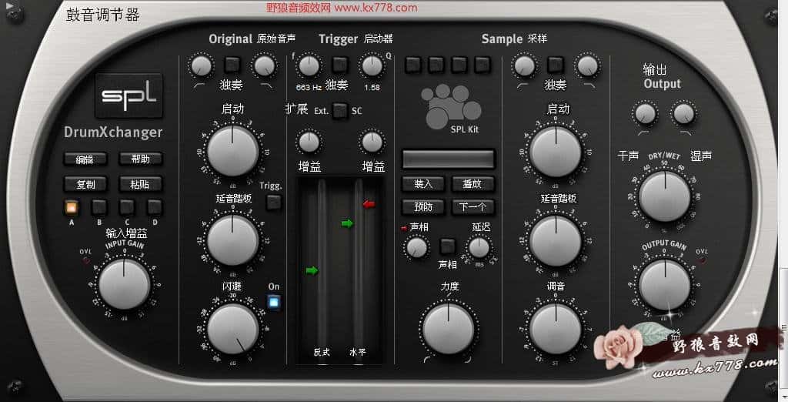
Task: Click the Original section low-pass filter knob
Action: [265, 65]
